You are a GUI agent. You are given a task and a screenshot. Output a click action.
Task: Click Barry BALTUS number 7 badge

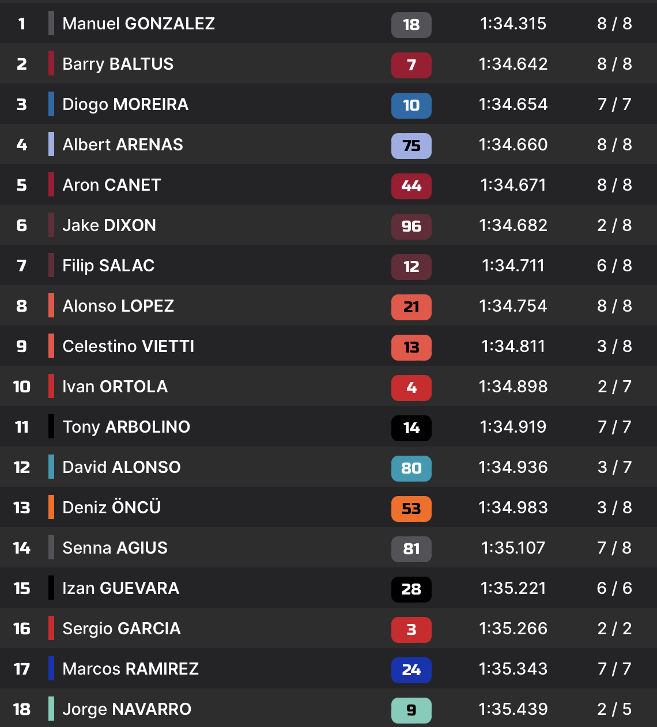pyautogui.click(x=411, y=65)
